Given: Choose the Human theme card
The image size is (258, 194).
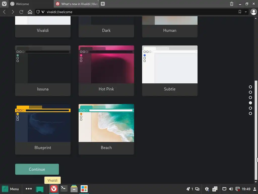Looking at the screenshot, I should (170, 27).
